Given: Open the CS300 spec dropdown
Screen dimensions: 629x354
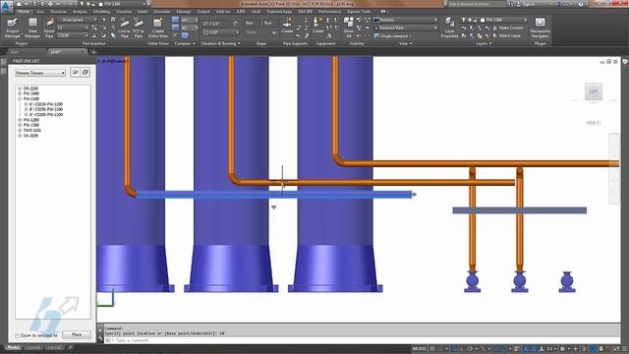Looking at the screenshot, I should coord(73,35).
